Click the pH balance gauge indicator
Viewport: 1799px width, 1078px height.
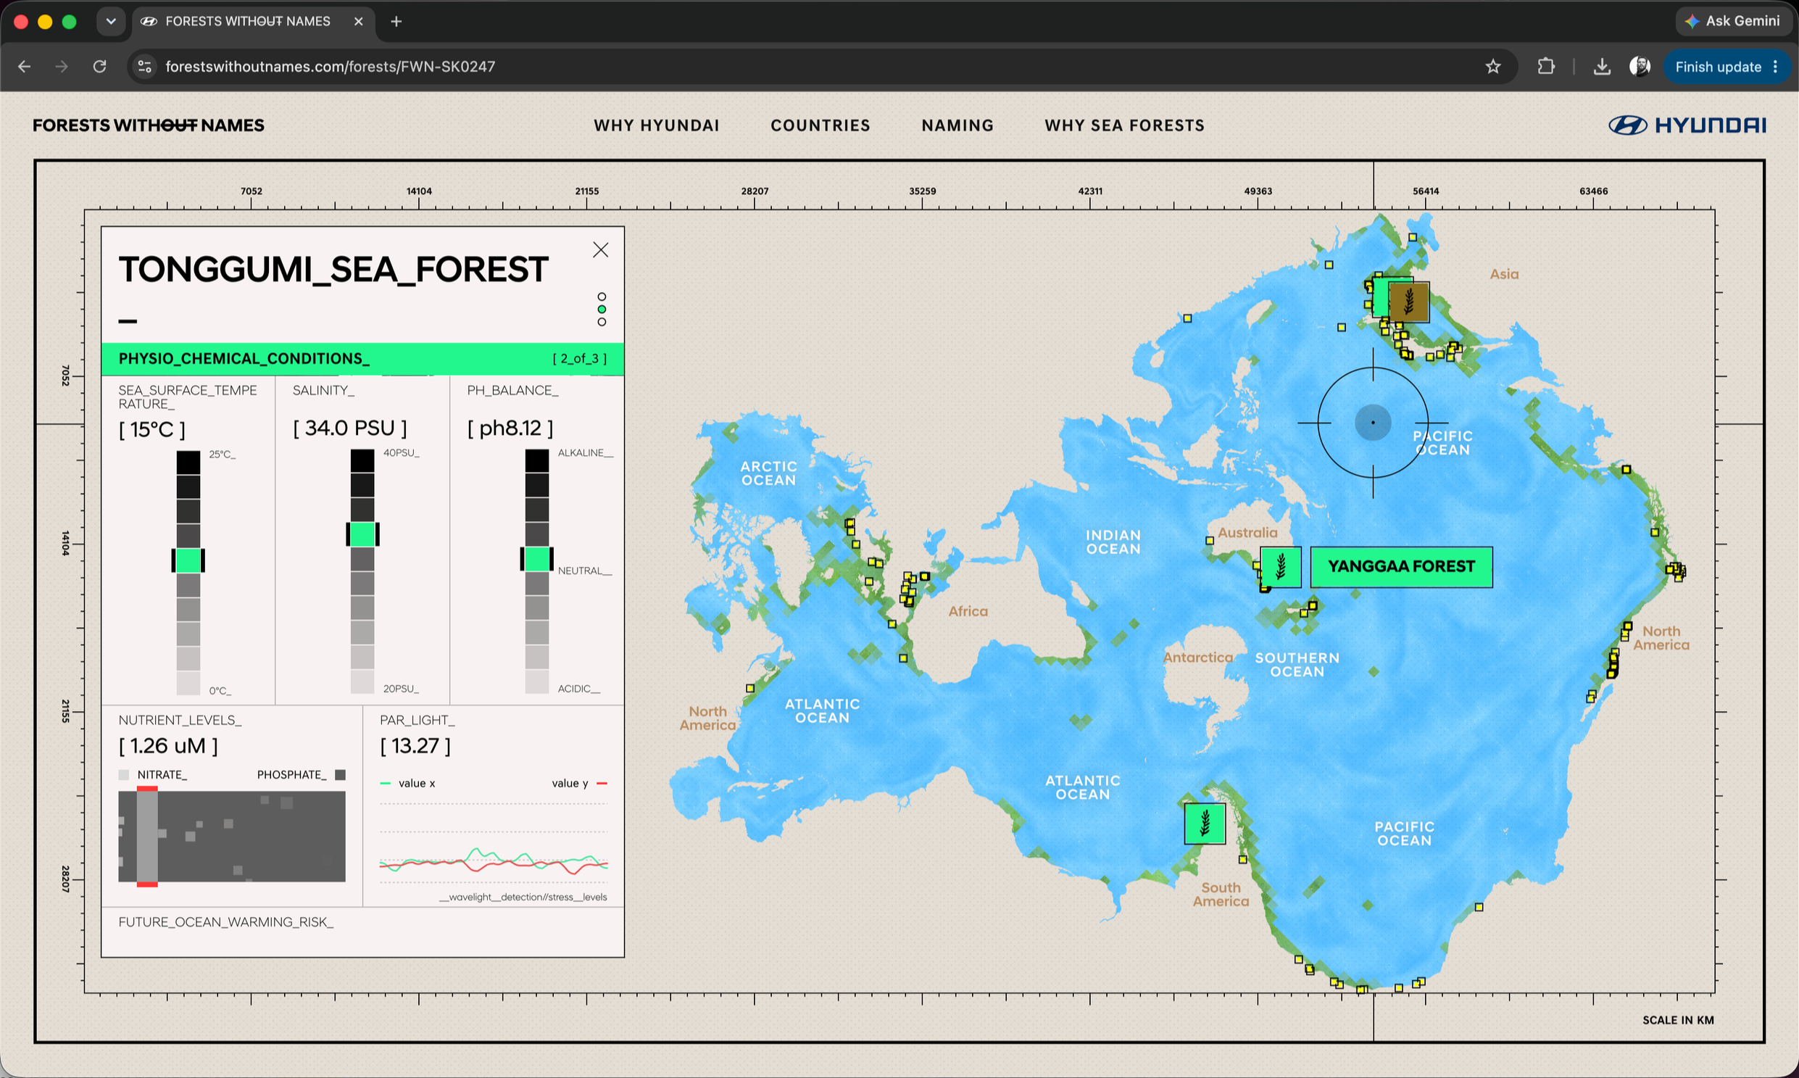[536, 559]
